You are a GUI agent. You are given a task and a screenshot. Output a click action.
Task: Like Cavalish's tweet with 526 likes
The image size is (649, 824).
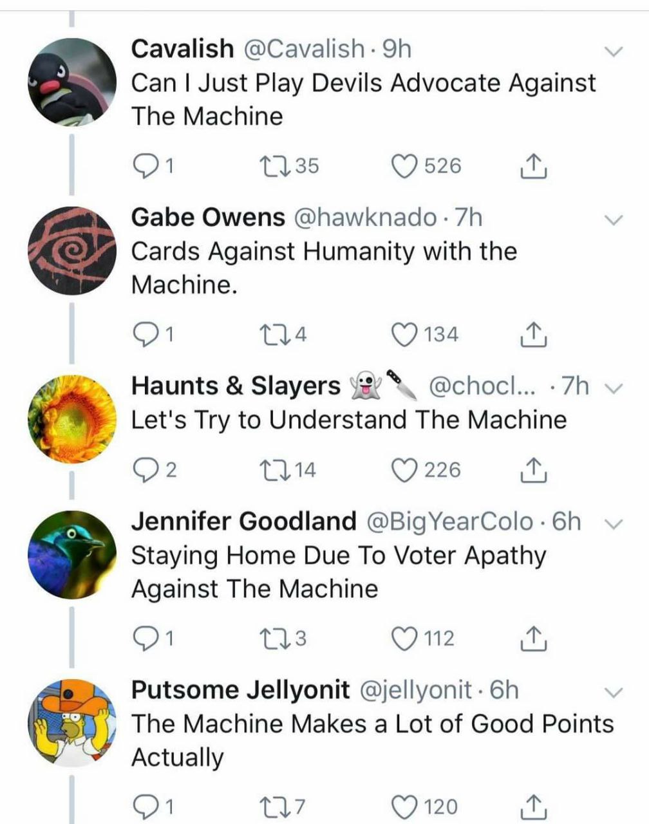click(405, 166)
